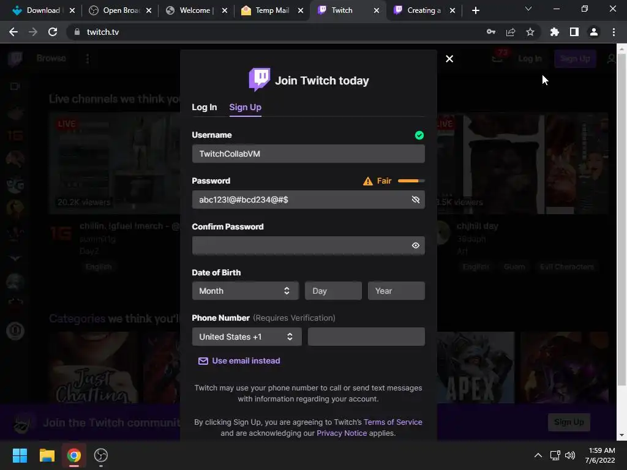Reload the twitch.tv page
627x470 pixels.
(x=53, y=32)
